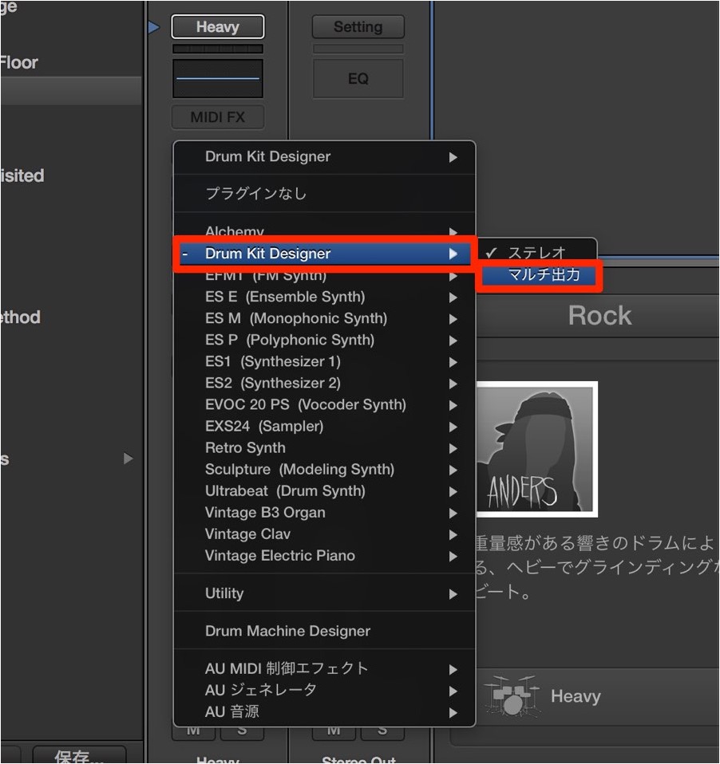Choose ES P (Polyphonic Synth)

coord(324,340)
